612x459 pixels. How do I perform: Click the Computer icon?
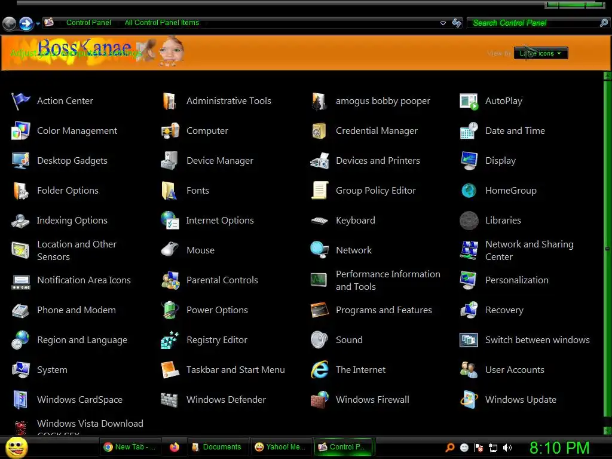[170, 131]
